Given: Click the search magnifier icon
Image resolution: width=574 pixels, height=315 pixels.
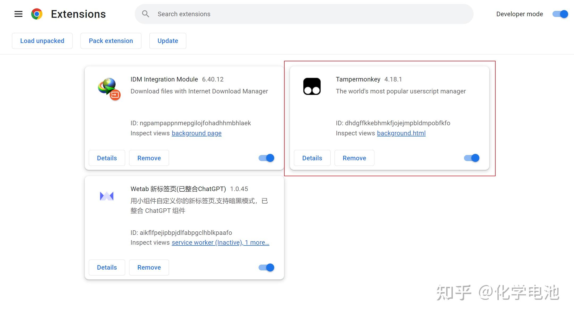Looking at the screenshot, I should [x=145, y=14].
